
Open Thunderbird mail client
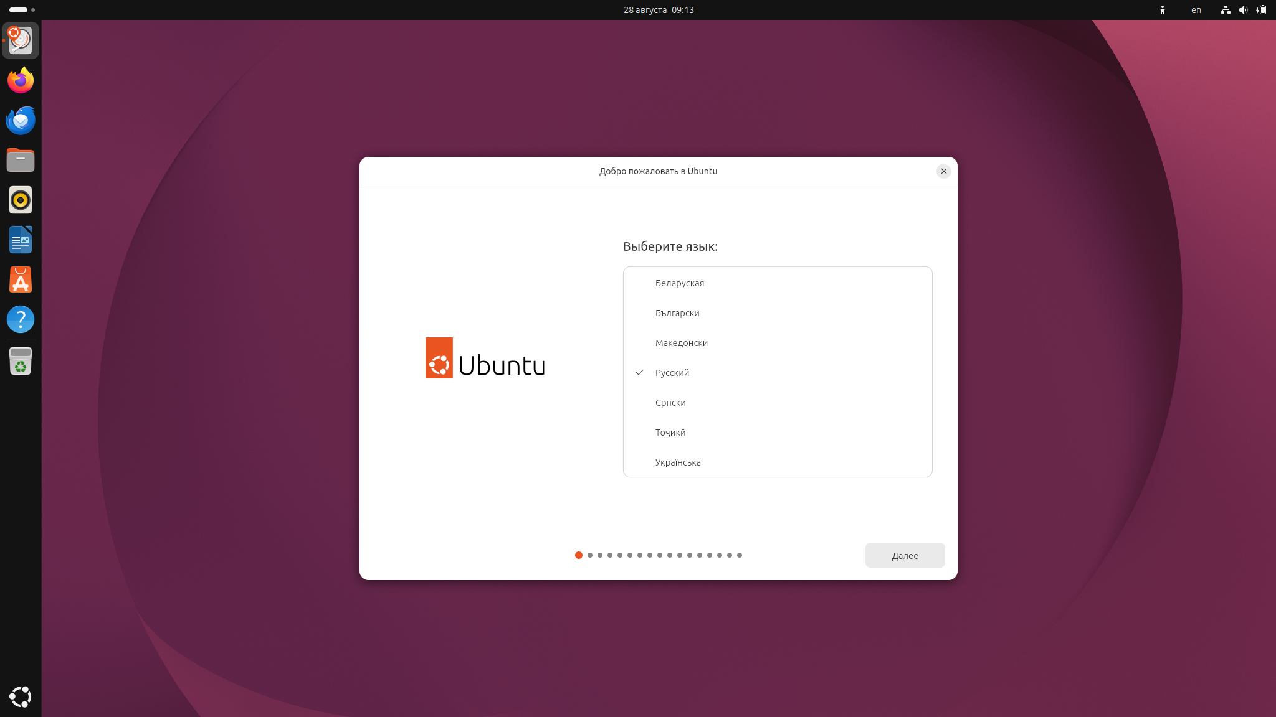(x=21, y=120)
